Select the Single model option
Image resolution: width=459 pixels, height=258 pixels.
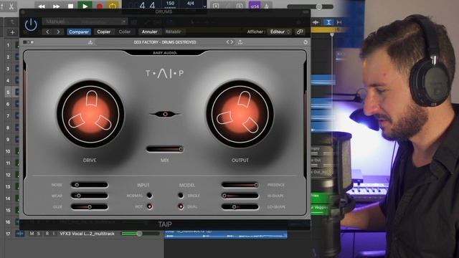(x=181, y=196)
